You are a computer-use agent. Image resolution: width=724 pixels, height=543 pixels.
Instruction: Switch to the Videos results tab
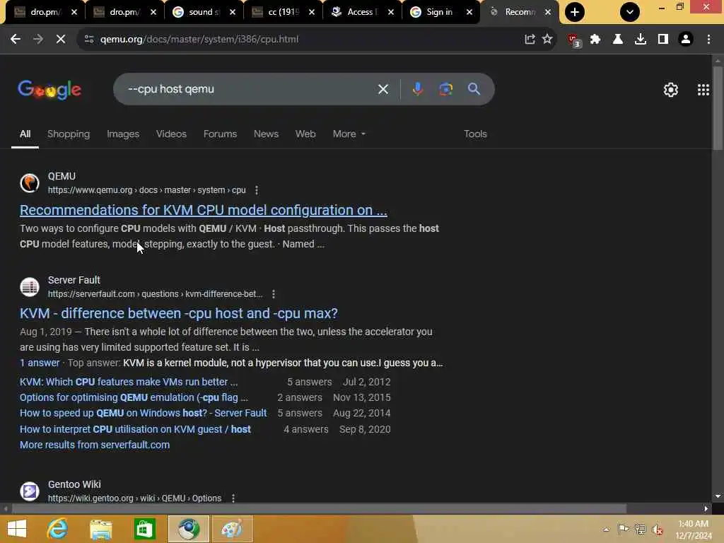171,134
